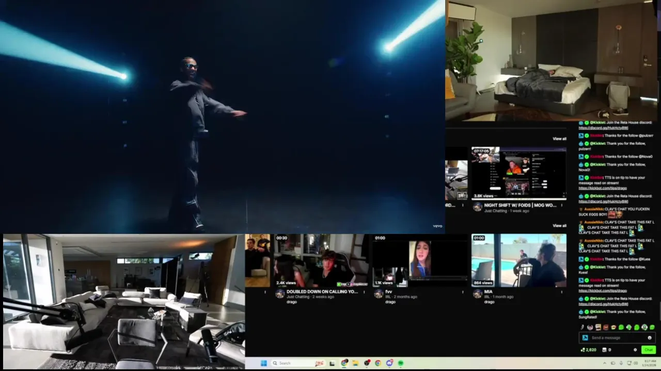Open the channel points 2,620 balance

tap(589, 350)
